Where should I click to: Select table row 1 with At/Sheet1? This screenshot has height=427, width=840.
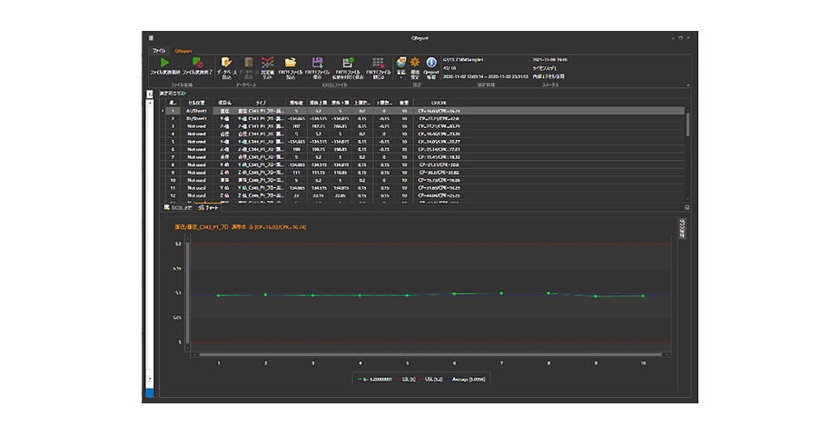point(196,110)
